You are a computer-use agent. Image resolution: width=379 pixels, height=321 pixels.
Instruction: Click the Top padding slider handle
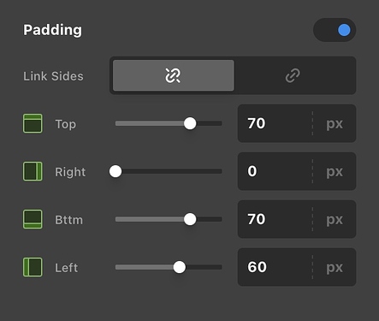pos(190,123)
